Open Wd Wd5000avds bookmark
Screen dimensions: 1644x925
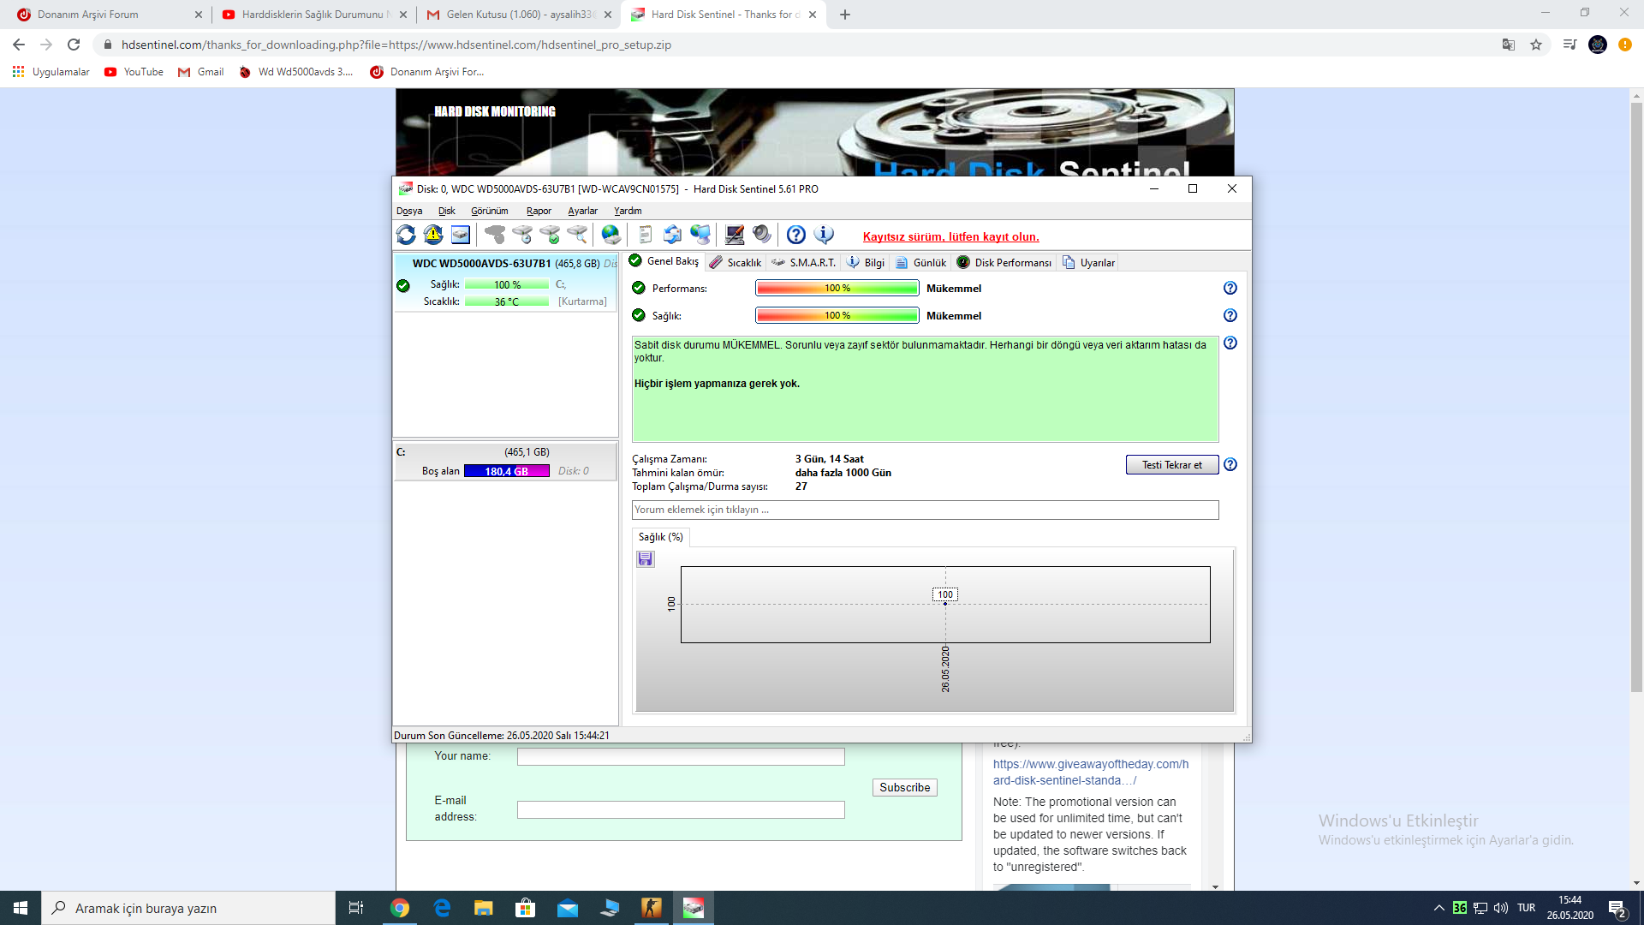[296, 72]
